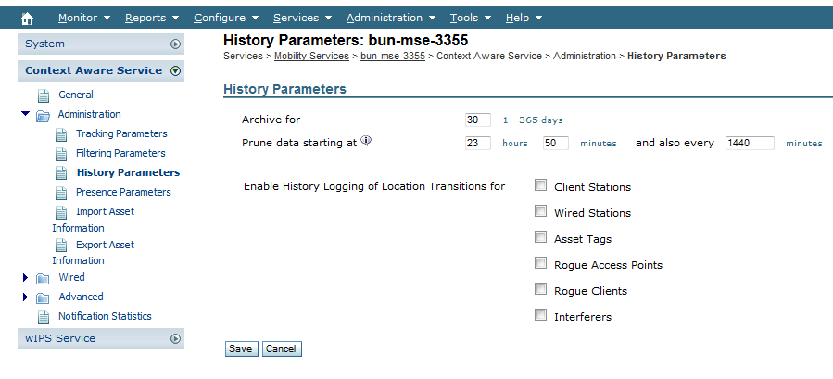Click the Notification Statistics page icon

tap(43, 317)
